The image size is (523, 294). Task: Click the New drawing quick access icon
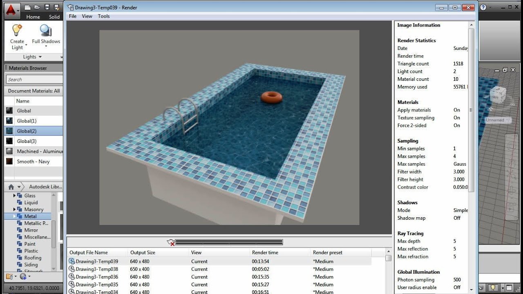click(27, 7)
